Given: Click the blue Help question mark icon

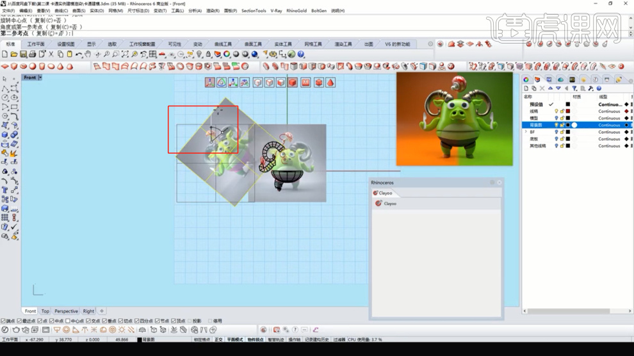Looking at the screenshot, I should 301,54.
